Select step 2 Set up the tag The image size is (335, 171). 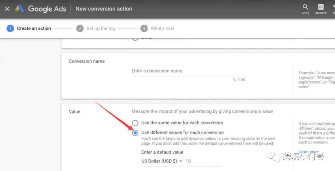pos(96,28)
